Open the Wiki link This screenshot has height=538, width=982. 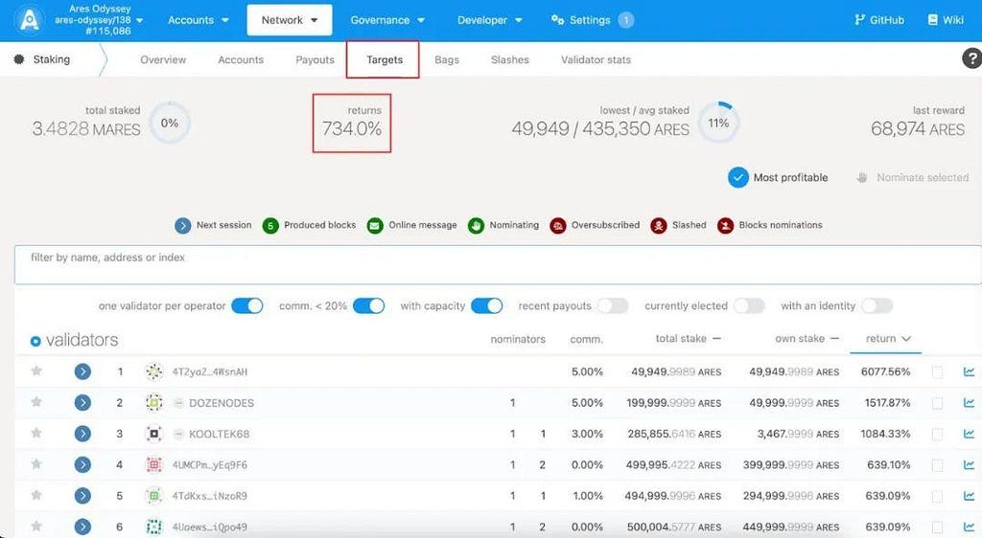(946, 20)
